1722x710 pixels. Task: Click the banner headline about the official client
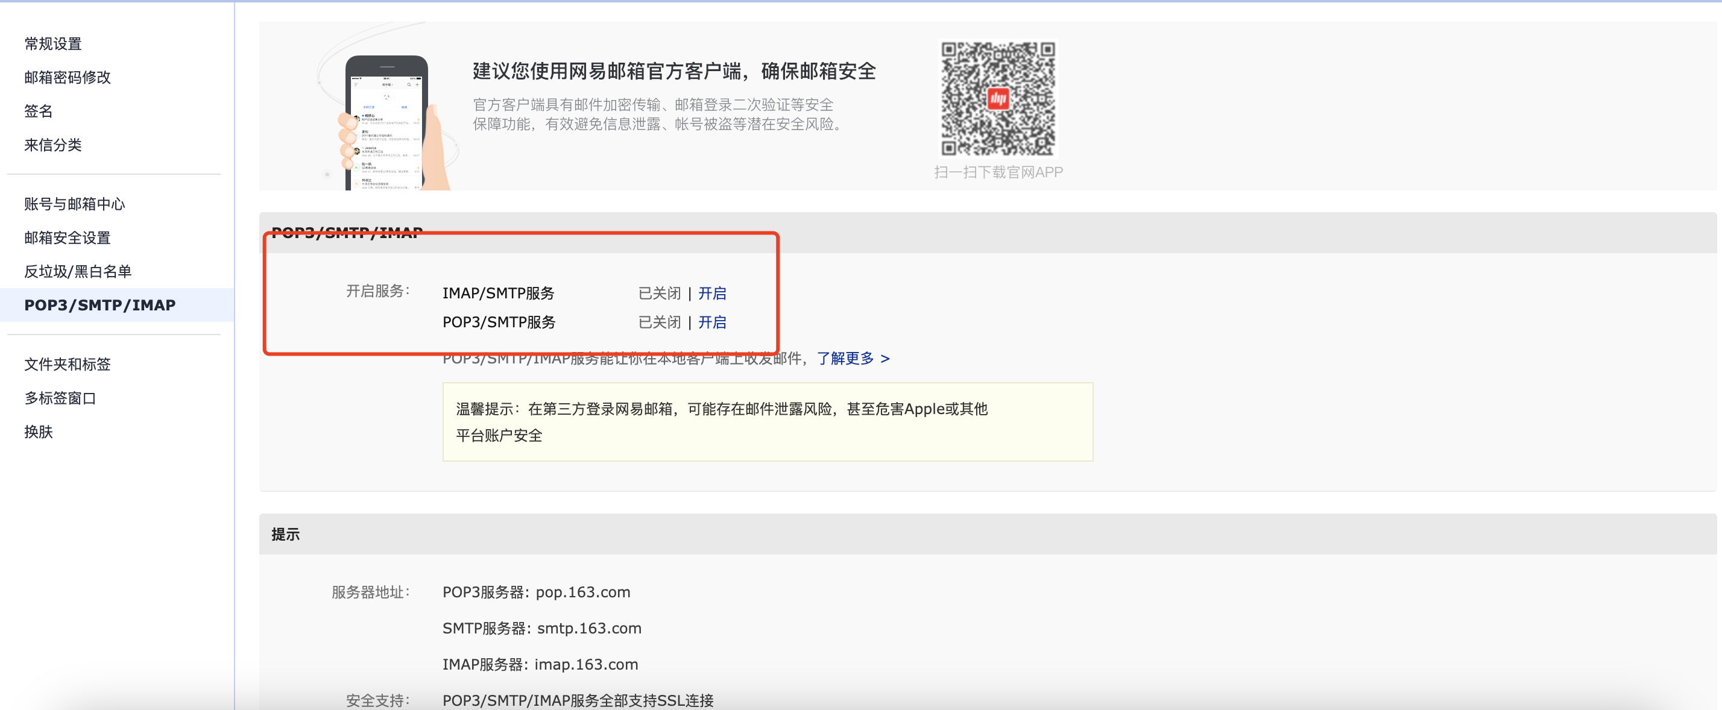click(674, 72)
